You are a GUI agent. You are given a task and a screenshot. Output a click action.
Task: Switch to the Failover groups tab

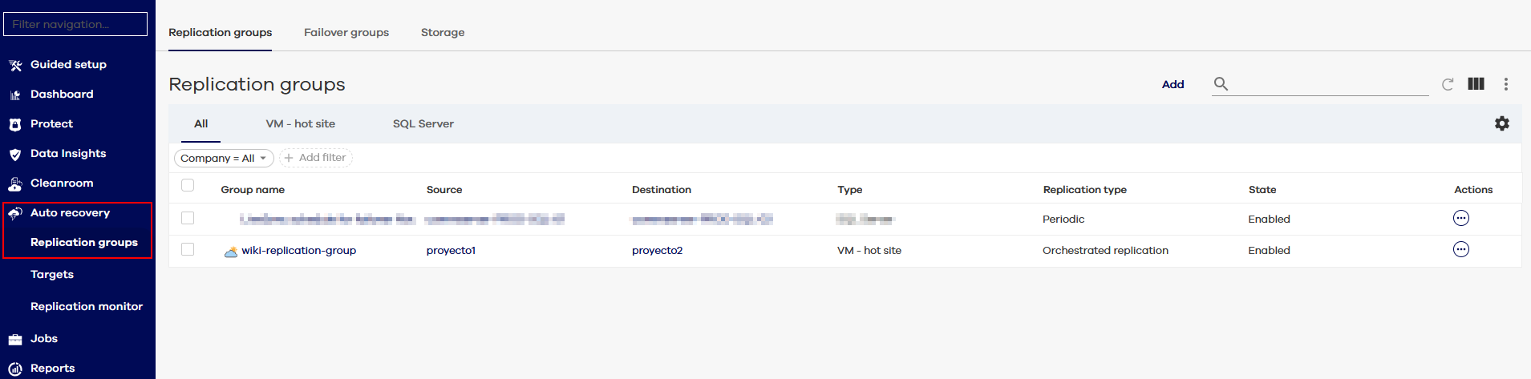coord(346,33)
